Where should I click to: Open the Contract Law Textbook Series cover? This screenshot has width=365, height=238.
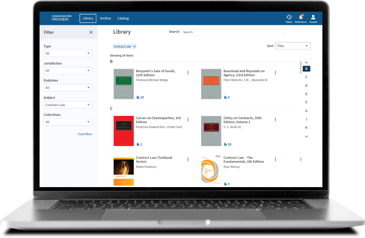124,171
